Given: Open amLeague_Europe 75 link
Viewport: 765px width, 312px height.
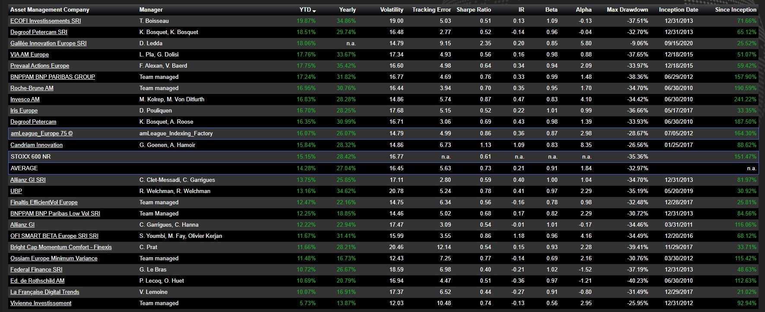Looking at the screenshot, I should pos(41,133).
